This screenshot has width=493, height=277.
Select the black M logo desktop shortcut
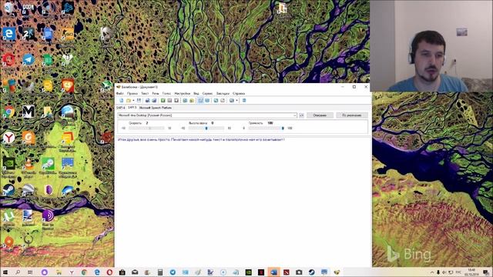tap(29, 112)
